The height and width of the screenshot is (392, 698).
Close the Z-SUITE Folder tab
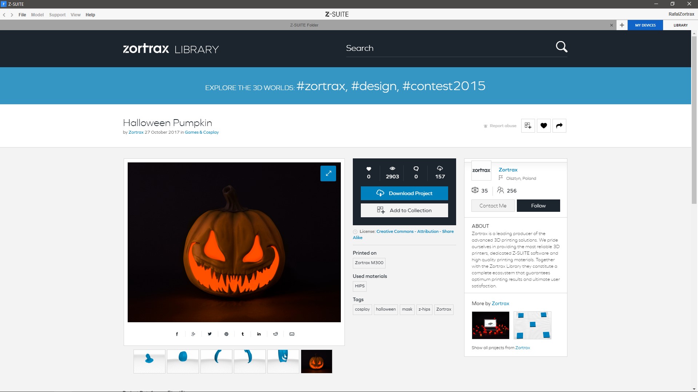(611, 25)
